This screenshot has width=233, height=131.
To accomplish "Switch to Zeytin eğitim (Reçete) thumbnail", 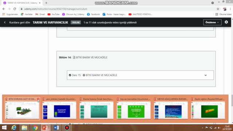I will click(x=208, y=110).
